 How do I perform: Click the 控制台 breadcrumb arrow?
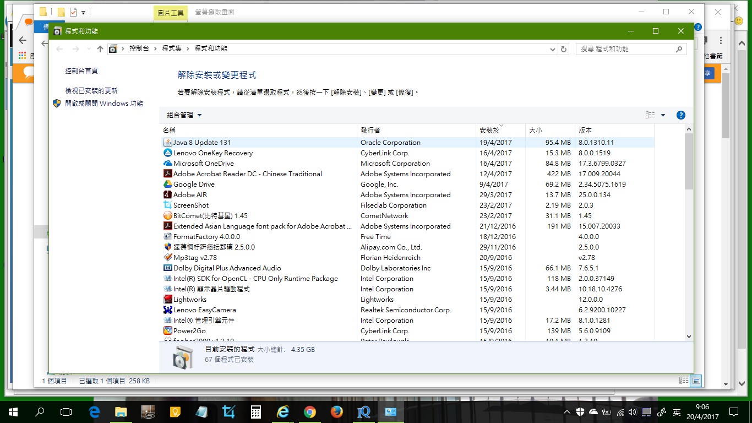pos(155,49)
